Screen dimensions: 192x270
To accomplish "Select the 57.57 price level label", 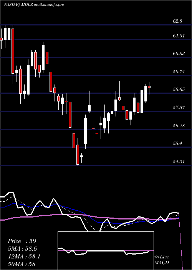I will click(x=179, y=108).
